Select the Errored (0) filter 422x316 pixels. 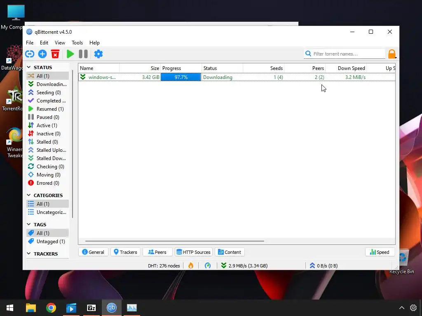[x=48, y=183]
